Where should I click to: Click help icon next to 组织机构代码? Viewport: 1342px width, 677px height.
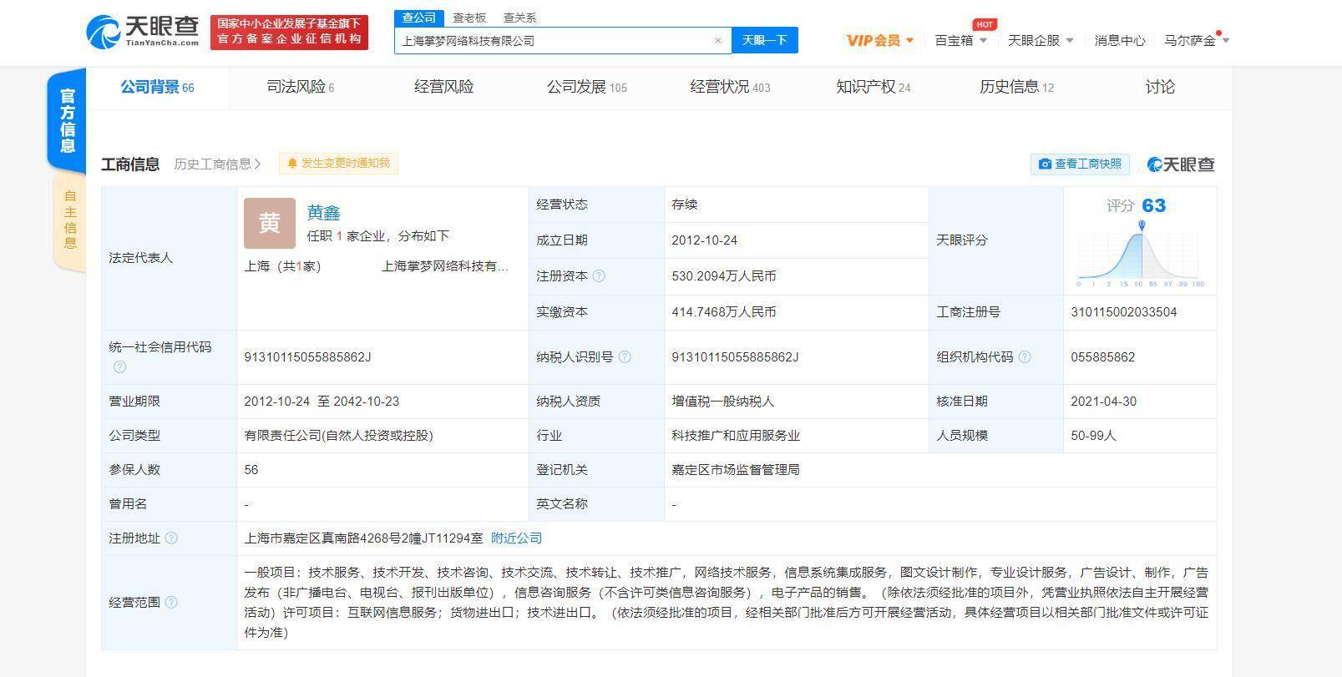1025,357
